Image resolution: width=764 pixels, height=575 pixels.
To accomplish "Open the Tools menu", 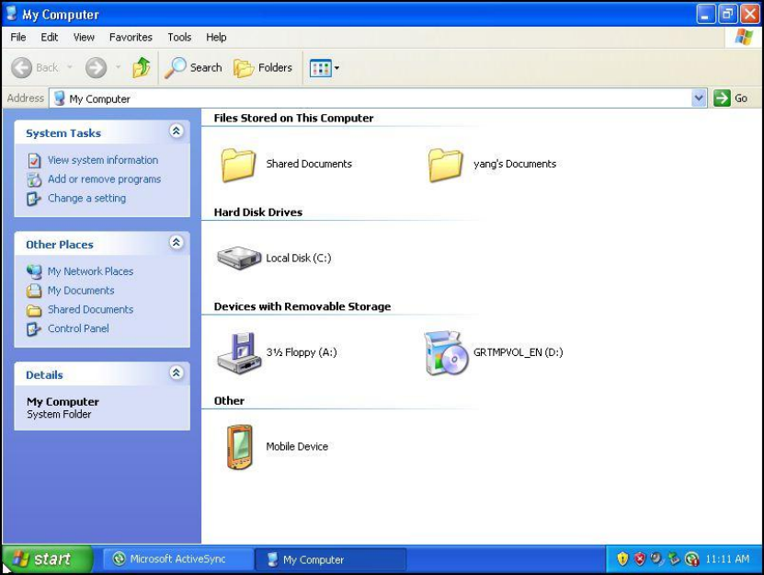I will coord(179,37).
